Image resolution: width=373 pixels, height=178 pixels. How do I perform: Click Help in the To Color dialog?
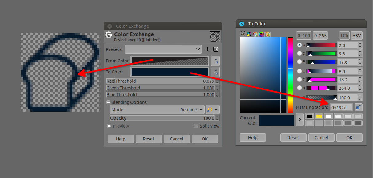click(253, 138)
